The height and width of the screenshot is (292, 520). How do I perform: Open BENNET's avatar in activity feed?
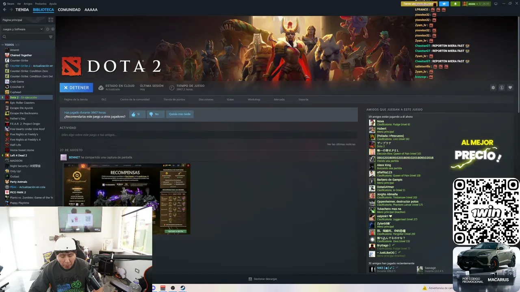click(63, 157)
